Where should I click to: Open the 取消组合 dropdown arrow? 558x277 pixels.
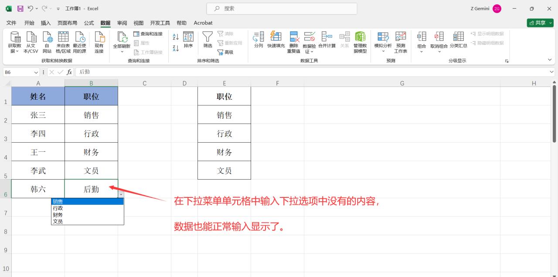point(439,52)
